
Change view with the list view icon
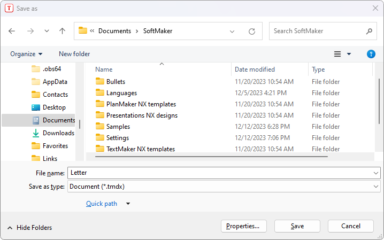pos(337,54)
